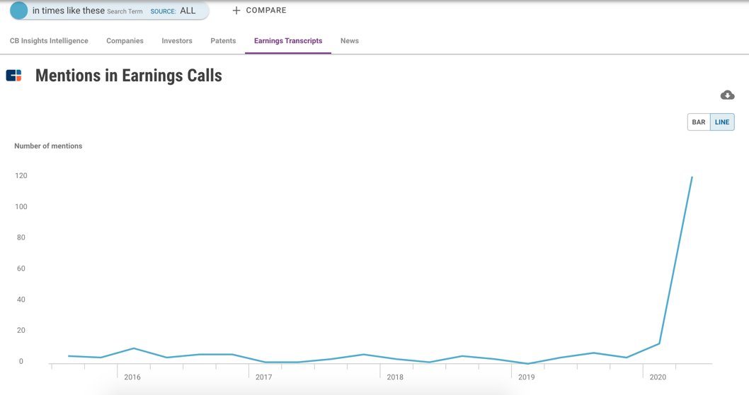This screenshot has height=395, width=749.
Task: Switch to the News tab
Action: point(350,41)
